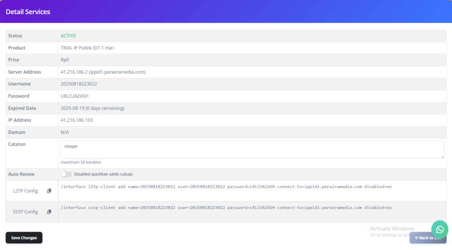Copy the L2TP Config command icon
Image resolution: width=452 pixels, height=250 pixels.
[x=49, y=191]
